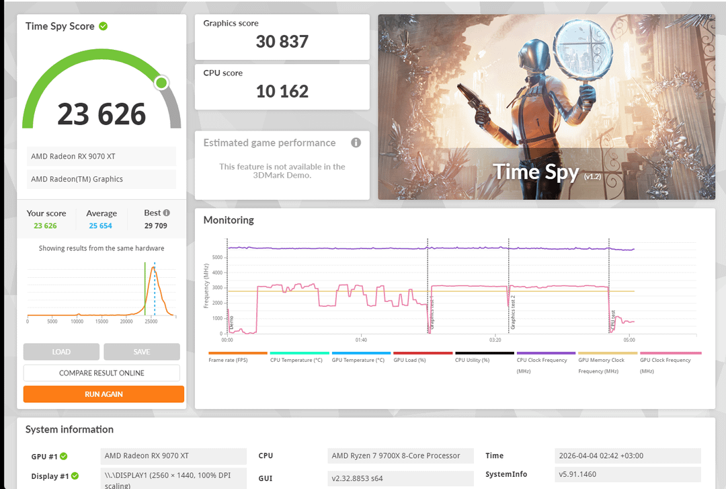The height and width of the screenshot is (489, 726).
Task: Toggle the Frame rate (FPS) legend entry
Action: coord(237,360)
